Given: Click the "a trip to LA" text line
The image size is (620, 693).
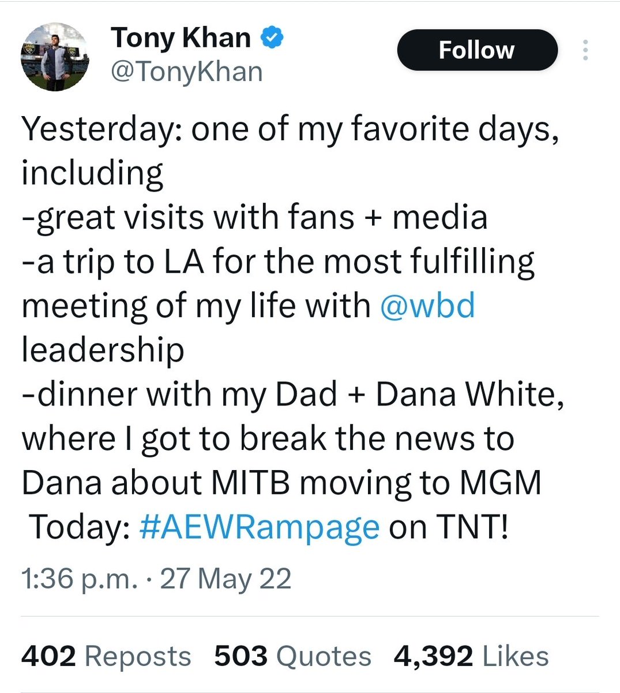Looking at the screenshot, I should [x=277, y=261].
